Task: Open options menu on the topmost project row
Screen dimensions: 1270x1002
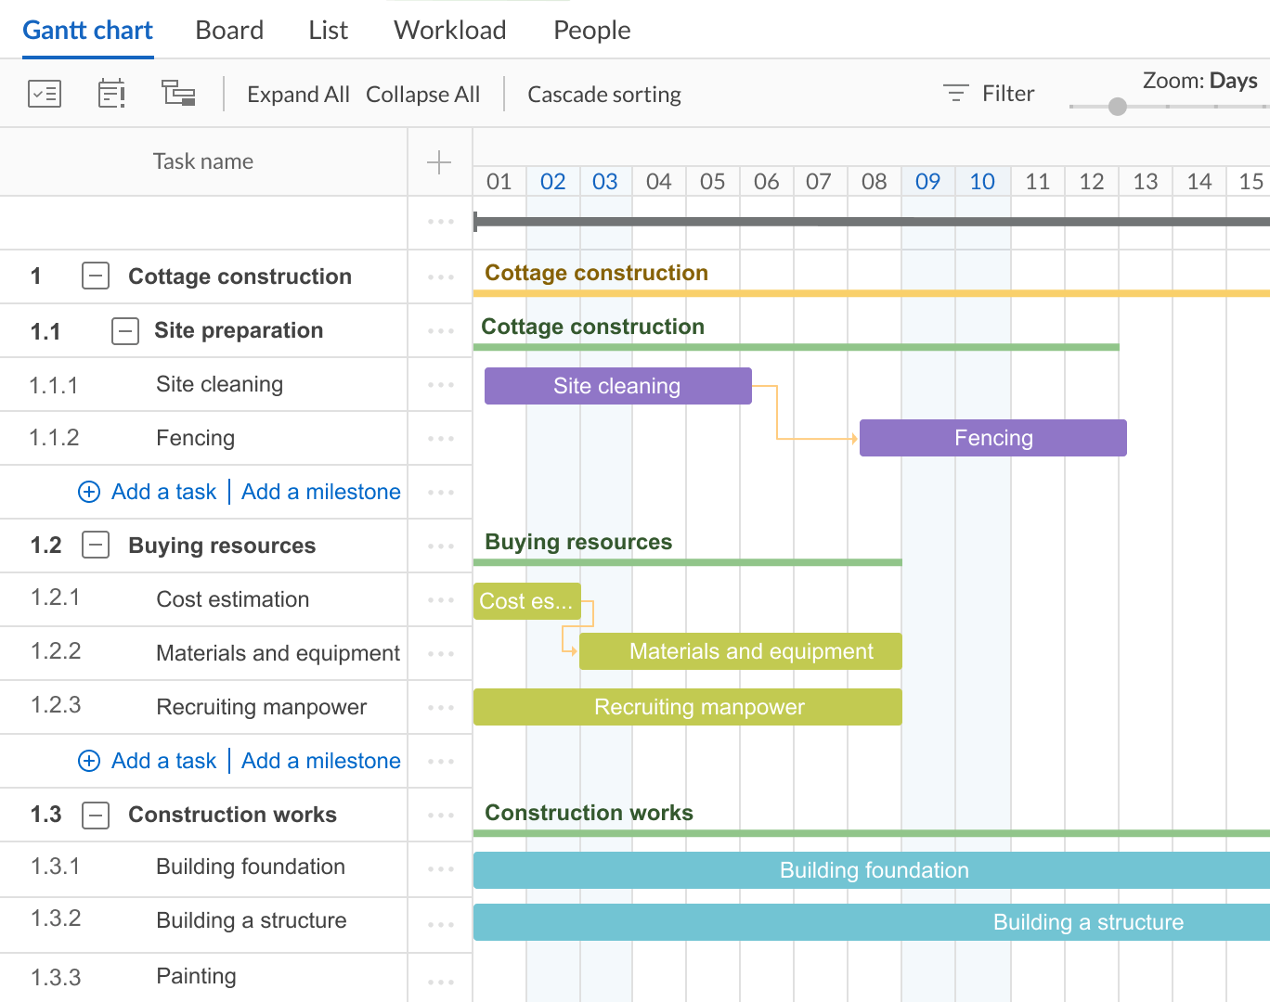Action: [439, 223]
